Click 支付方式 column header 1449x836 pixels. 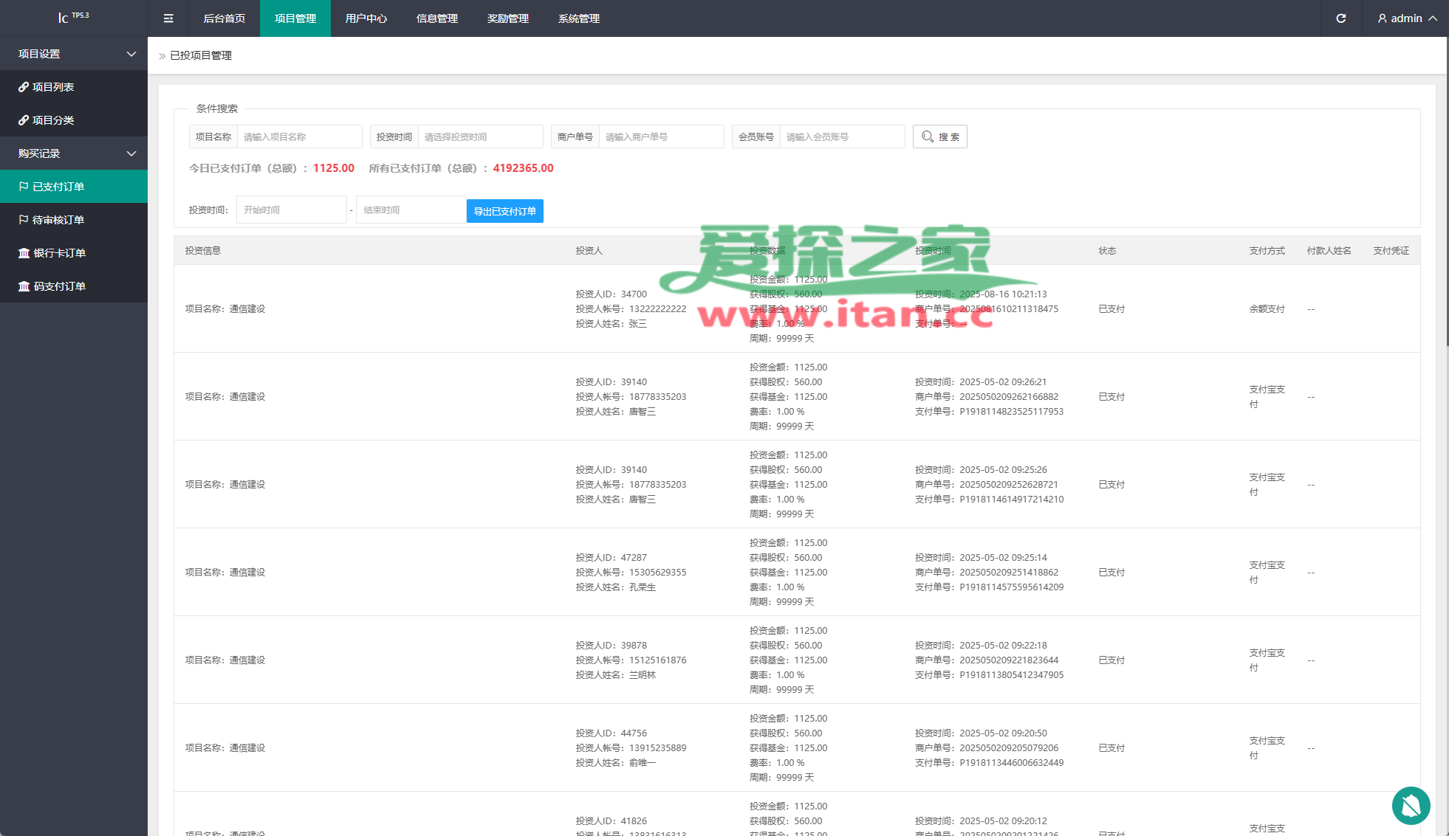pyautogui.click(x=1267, y=251)
